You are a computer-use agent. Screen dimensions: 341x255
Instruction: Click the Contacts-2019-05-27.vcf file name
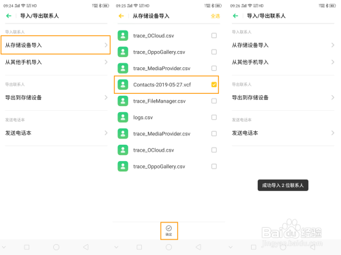click(162, 84)
